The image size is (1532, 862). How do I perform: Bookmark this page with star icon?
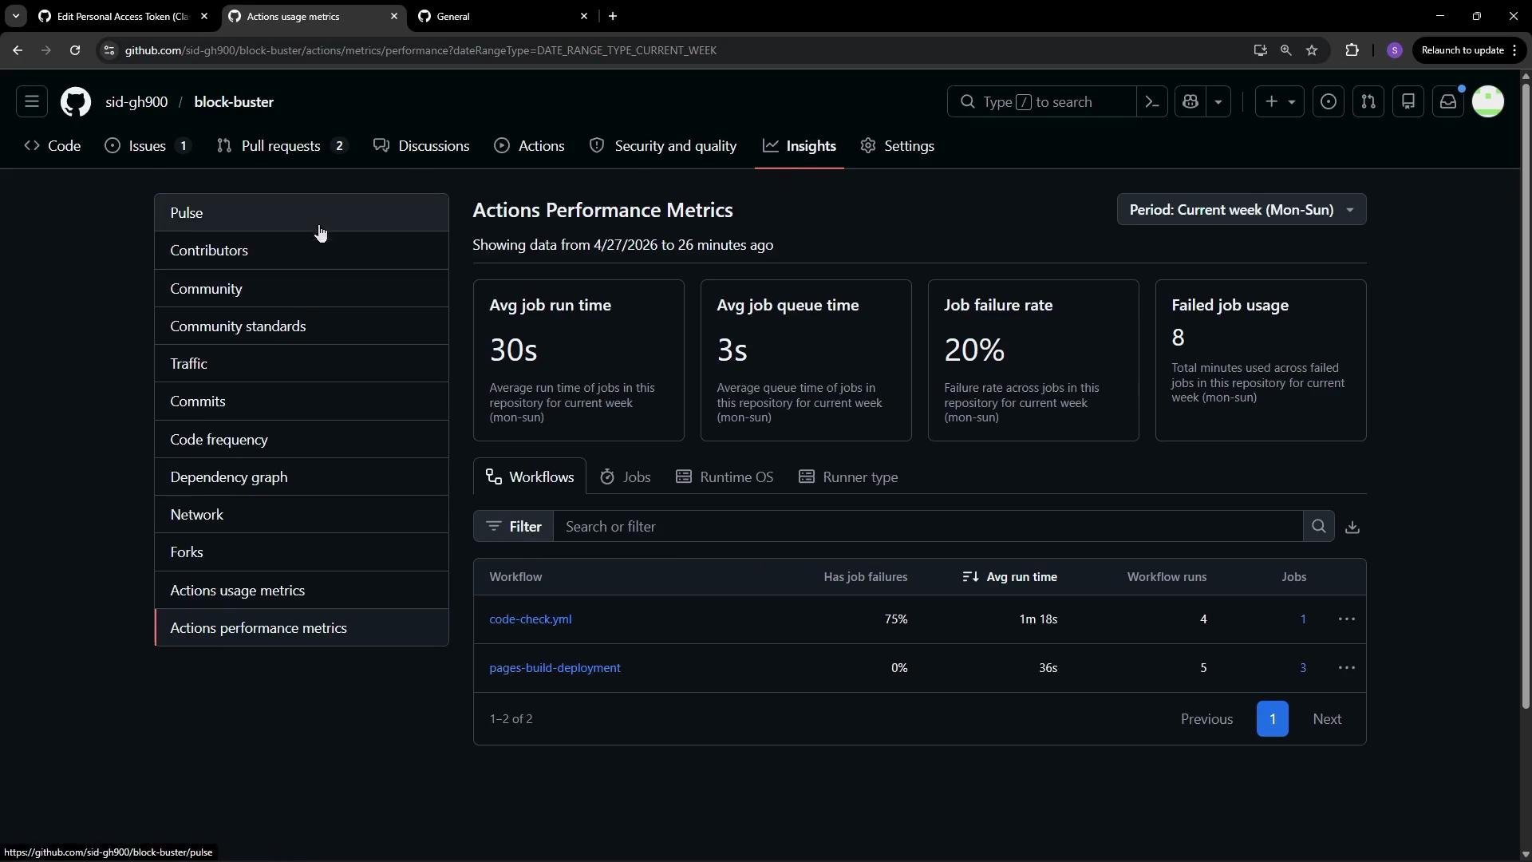(1312, 50)
